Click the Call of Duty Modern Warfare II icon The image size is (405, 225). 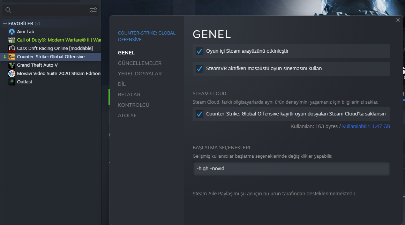(12, 40)
